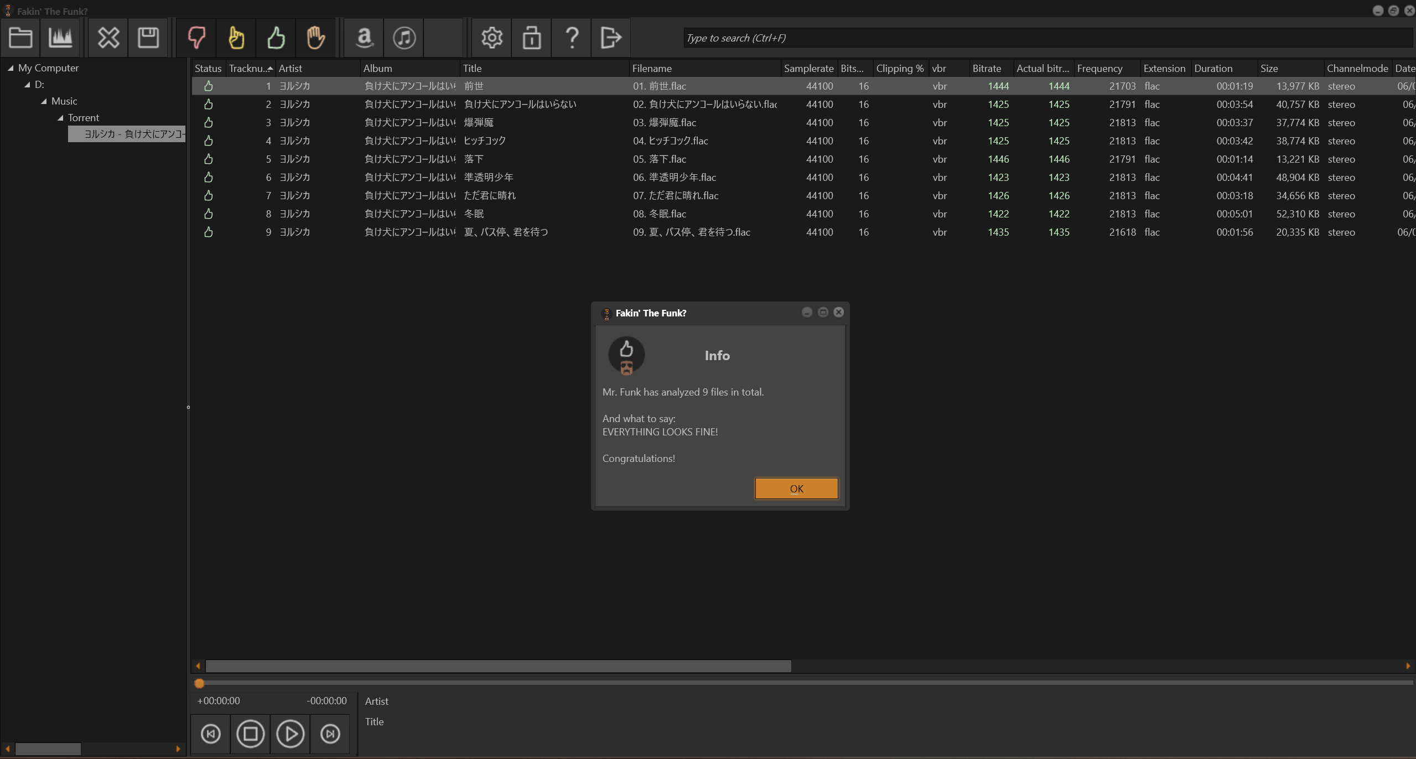Collapse the My Computer tree node

pyautogui.click(x=11, y=68)
